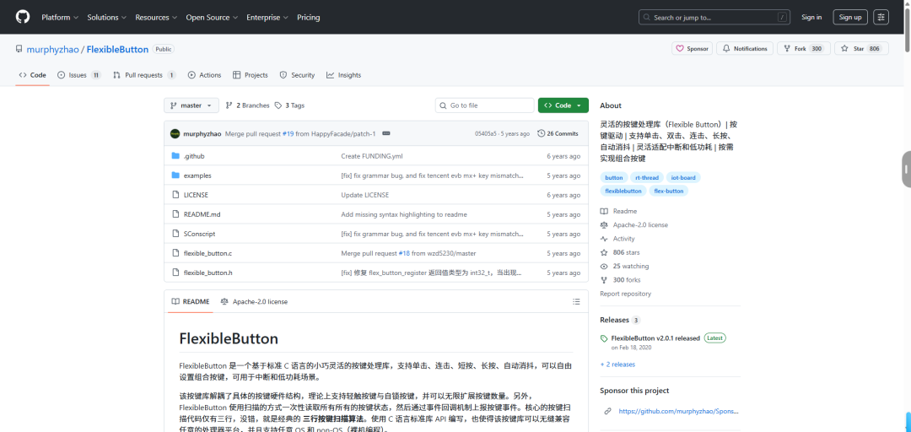Open flexible_button.c file

[208, 253]
